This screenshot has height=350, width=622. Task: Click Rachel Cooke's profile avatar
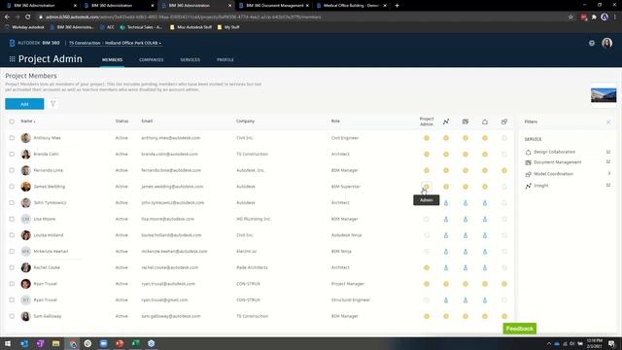(26, 267)
